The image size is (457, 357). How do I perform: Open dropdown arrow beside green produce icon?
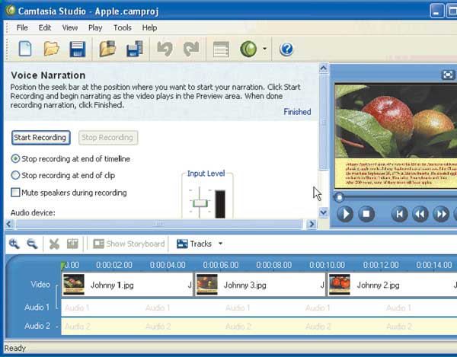click(x=264, y=49)
